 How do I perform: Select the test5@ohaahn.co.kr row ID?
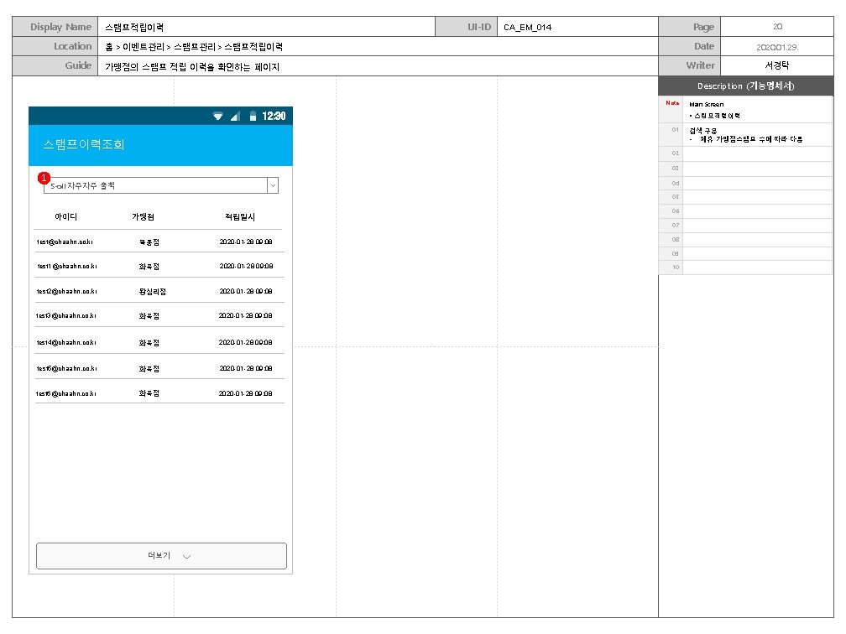pyautogui.click(x=67, y=369)
